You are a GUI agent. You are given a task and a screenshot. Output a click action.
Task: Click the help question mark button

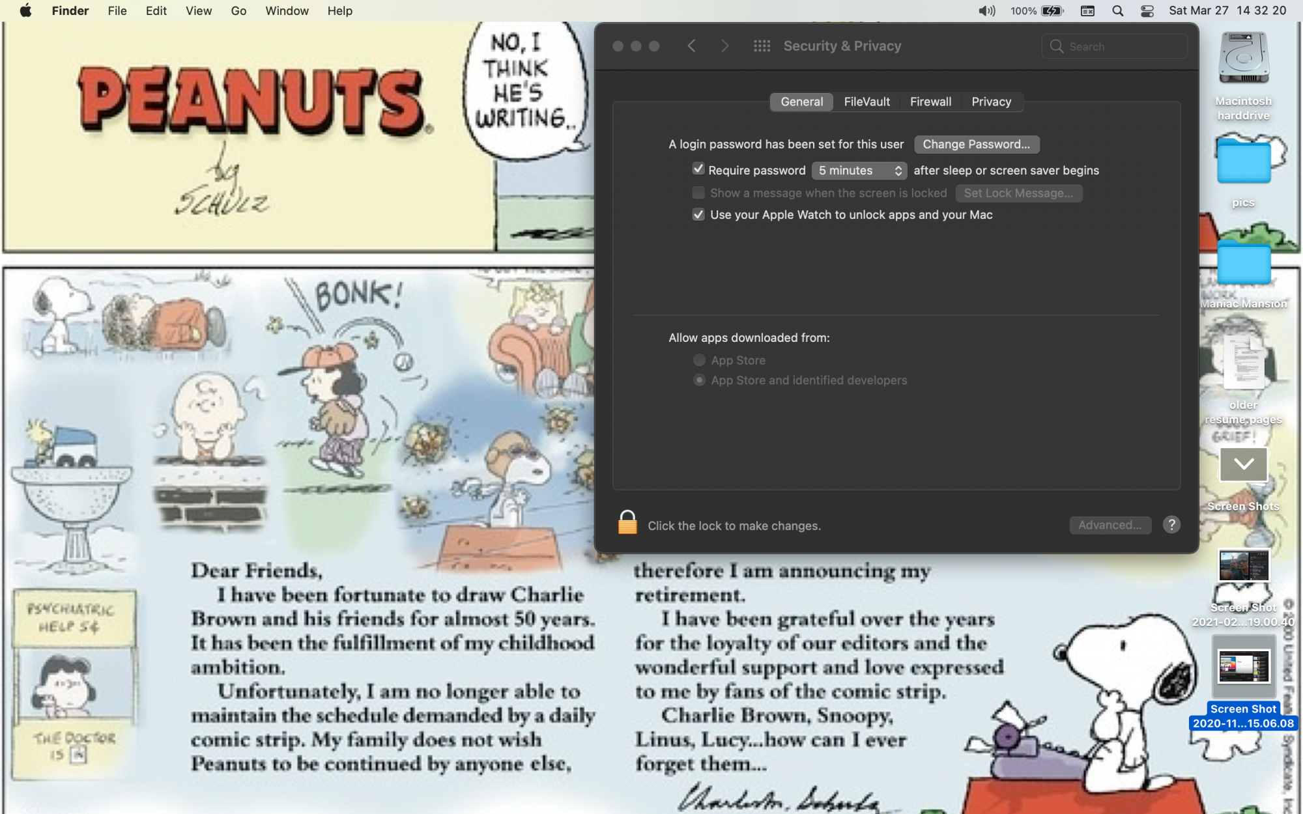coord(1171,525)
